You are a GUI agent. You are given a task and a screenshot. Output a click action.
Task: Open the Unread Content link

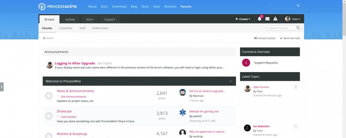[x=265, y=38]
